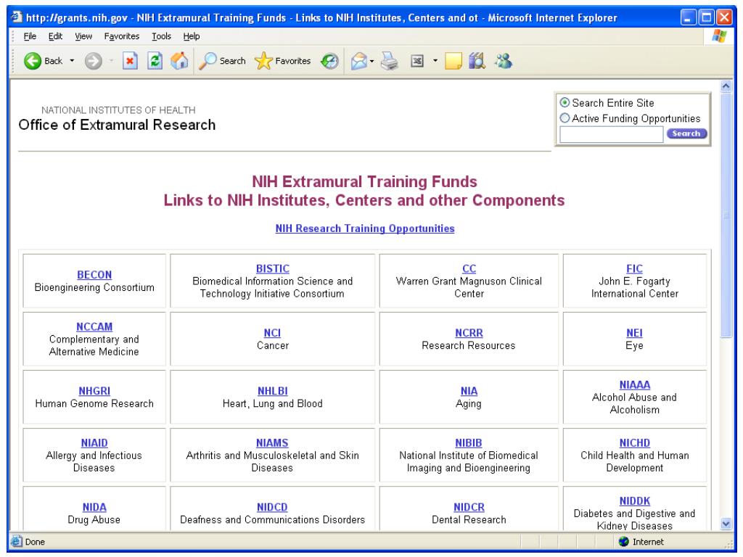743x557 pixels.
Task: Select the Search Entire Site radio button
Action: pyautogui.click(x=565, y=103)
